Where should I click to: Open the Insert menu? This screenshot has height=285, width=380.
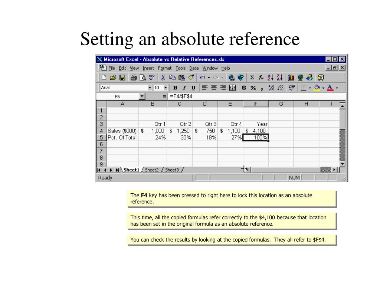148,68
